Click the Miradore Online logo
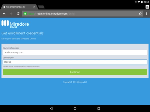 point(15,24)
